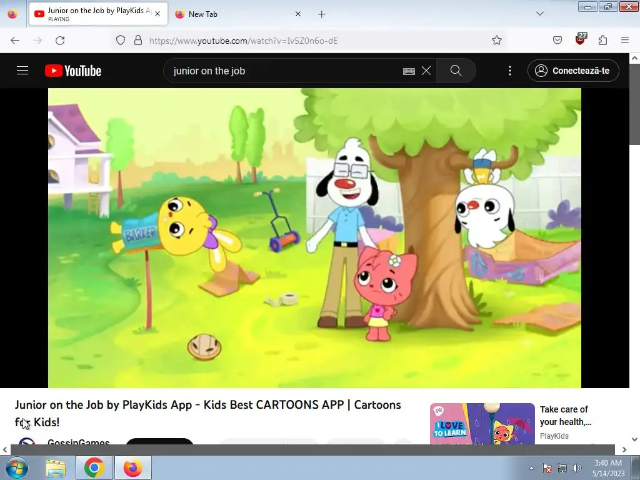This screenshot has height=480, width=640.
Task: Click the Conectează-te sign-in button
Action: coord(573,71)
